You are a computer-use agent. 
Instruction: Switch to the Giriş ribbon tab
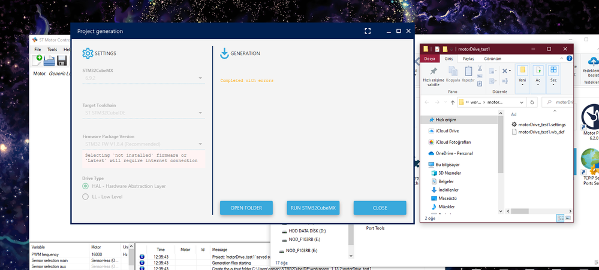(x=449, y=59)
